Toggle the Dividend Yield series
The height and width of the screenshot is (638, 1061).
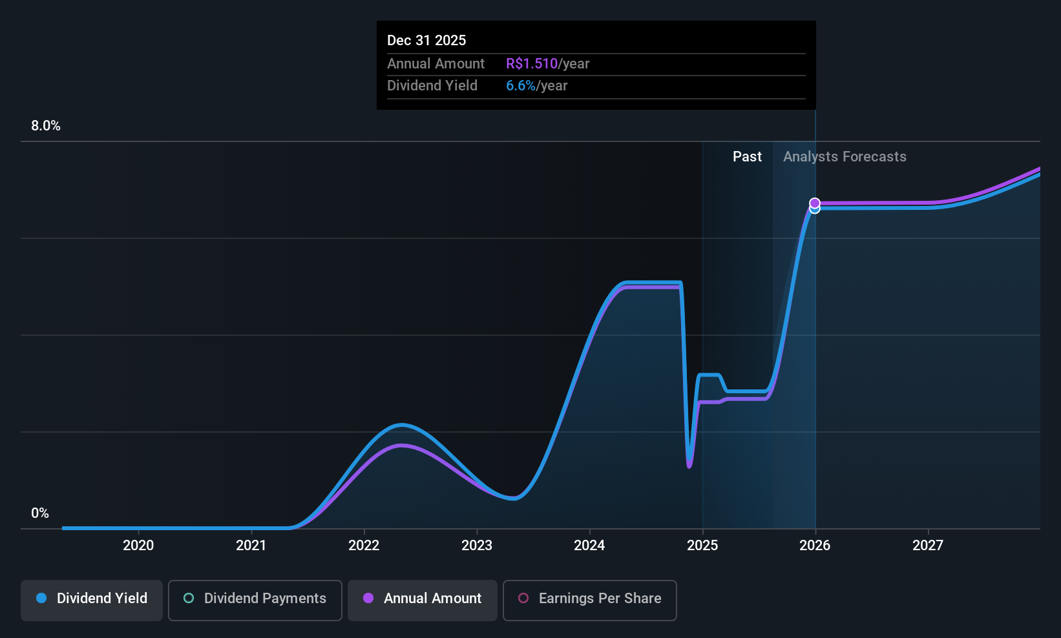(92, 601)
